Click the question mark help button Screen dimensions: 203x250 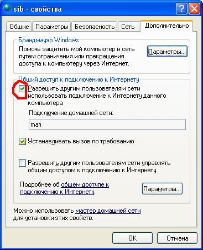[x=181, y=9]
